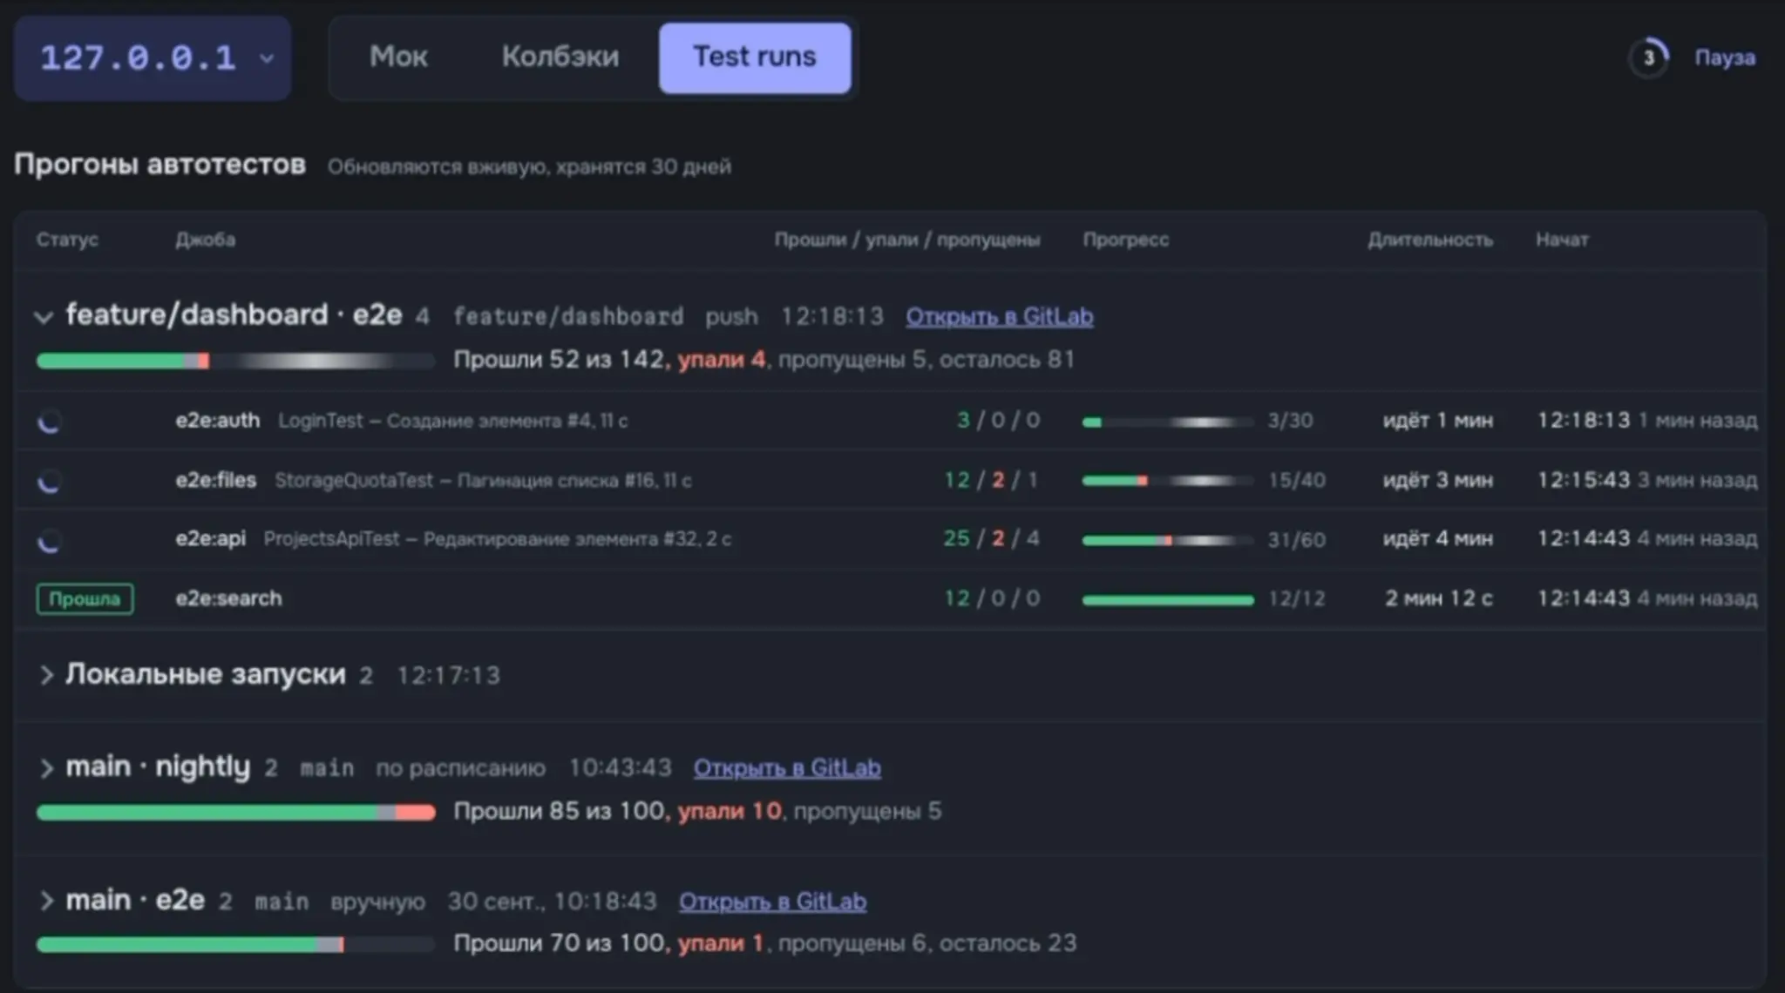This screenshot has height=993, width=1785.
Task: Switch to the Колбэки tab
Action: pos(560,57)
